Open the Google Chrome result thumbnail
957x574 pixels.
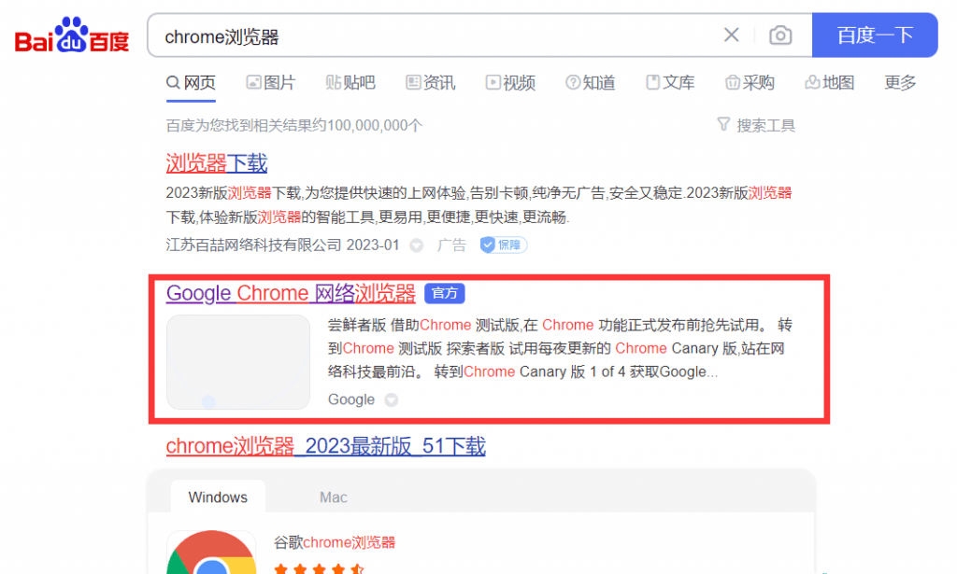click(x=238, y=362)
